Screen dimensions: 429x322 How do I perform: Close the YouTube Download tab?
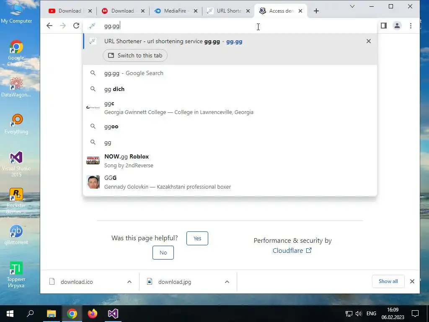[x=90, y=11]
